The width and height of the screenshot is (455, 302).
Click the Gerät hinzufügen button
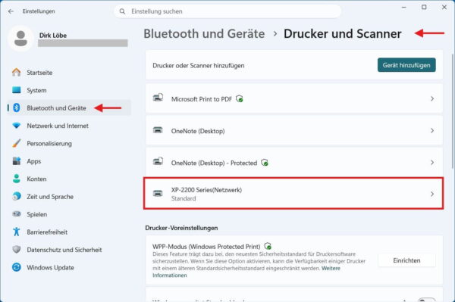point(406,65)
